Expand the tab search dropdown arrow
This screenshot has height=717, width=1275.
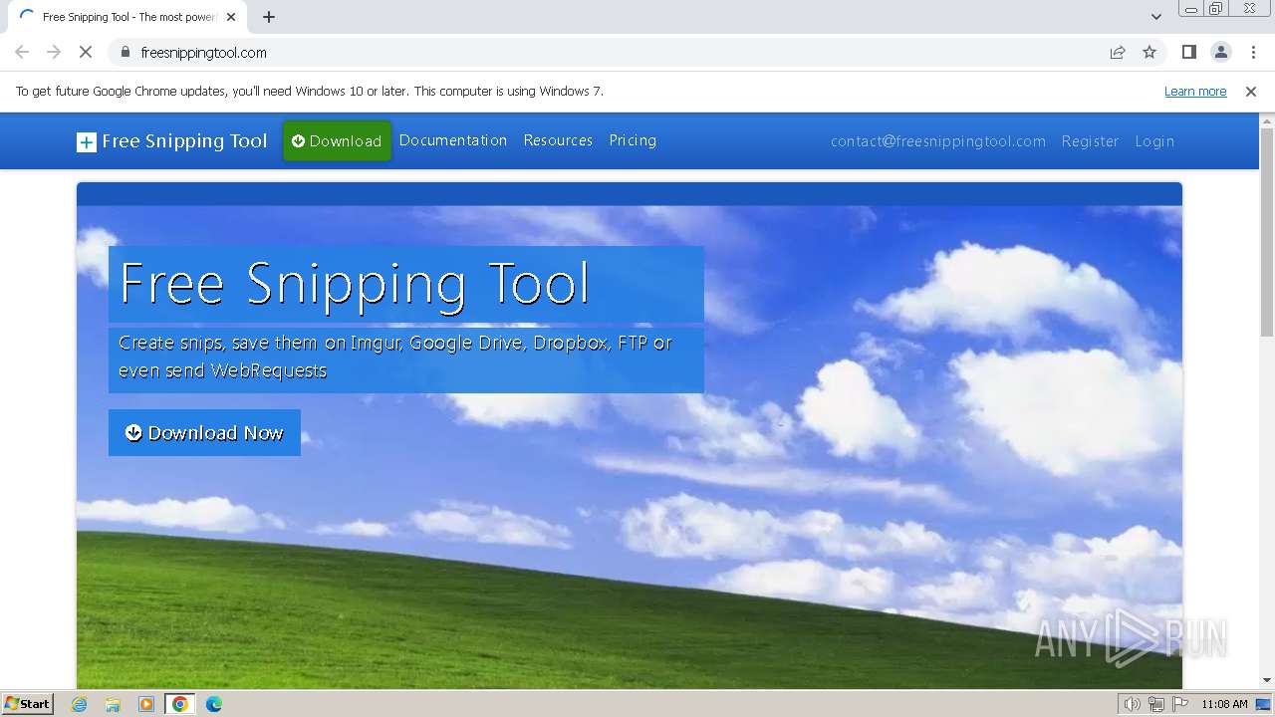pyautogui.click(x=1156, y=17)
